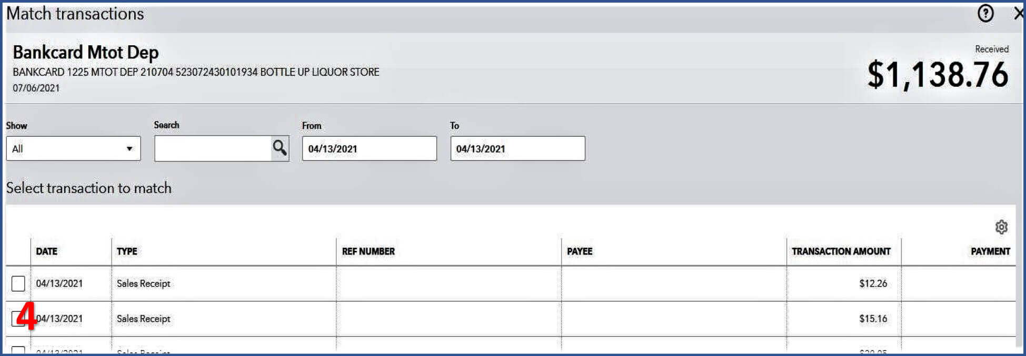Open the help question mark icon
This screenshot has width=1026, height=356.
tap(985, 13)
